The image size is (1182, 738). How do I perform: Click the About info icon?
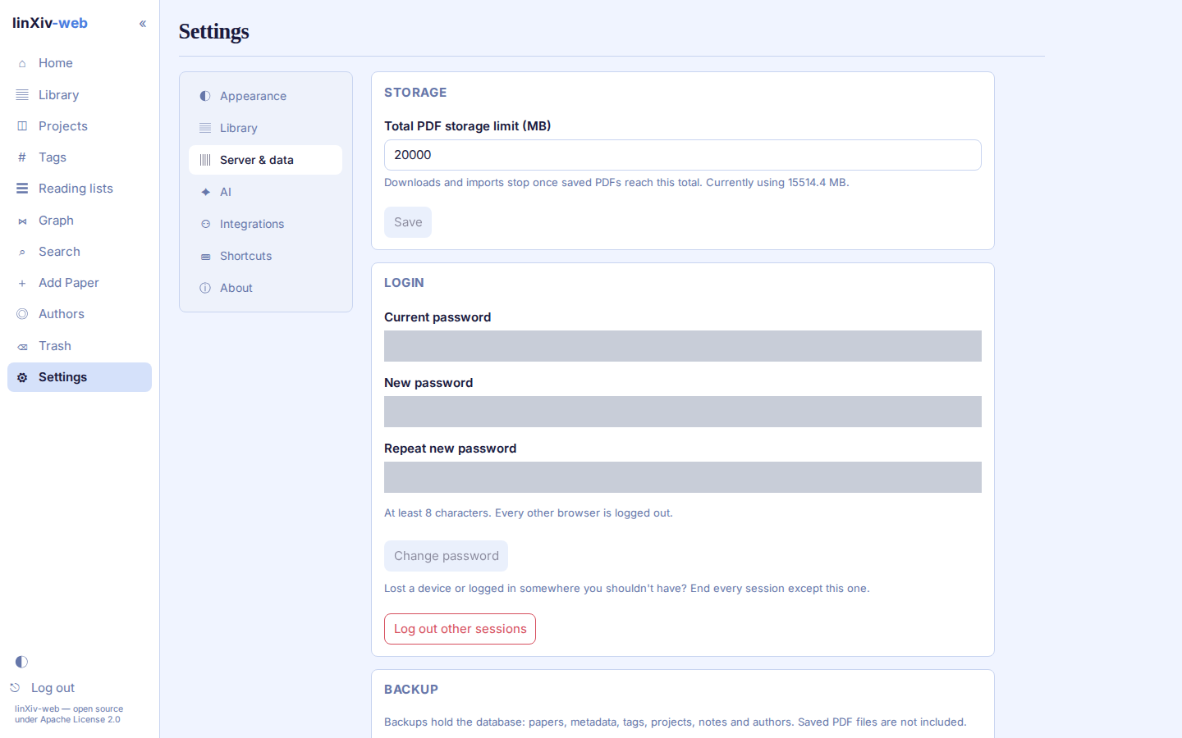click(205, 288)
